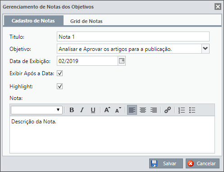The image size is (224, 172).
Task: Click the 'Nota:' label
Action: (16, 98)
